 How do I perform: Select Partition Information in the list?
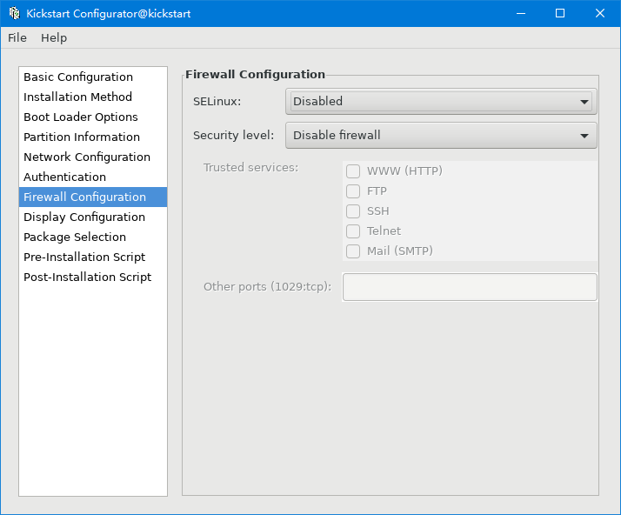(93, 137)
